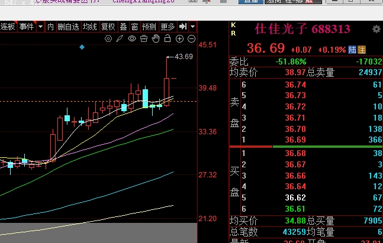Zoom out with the minus circle icon
Image resolution: width=383 pixels, height=243 pixels.
pyautogui.click(x=192, y=39)
